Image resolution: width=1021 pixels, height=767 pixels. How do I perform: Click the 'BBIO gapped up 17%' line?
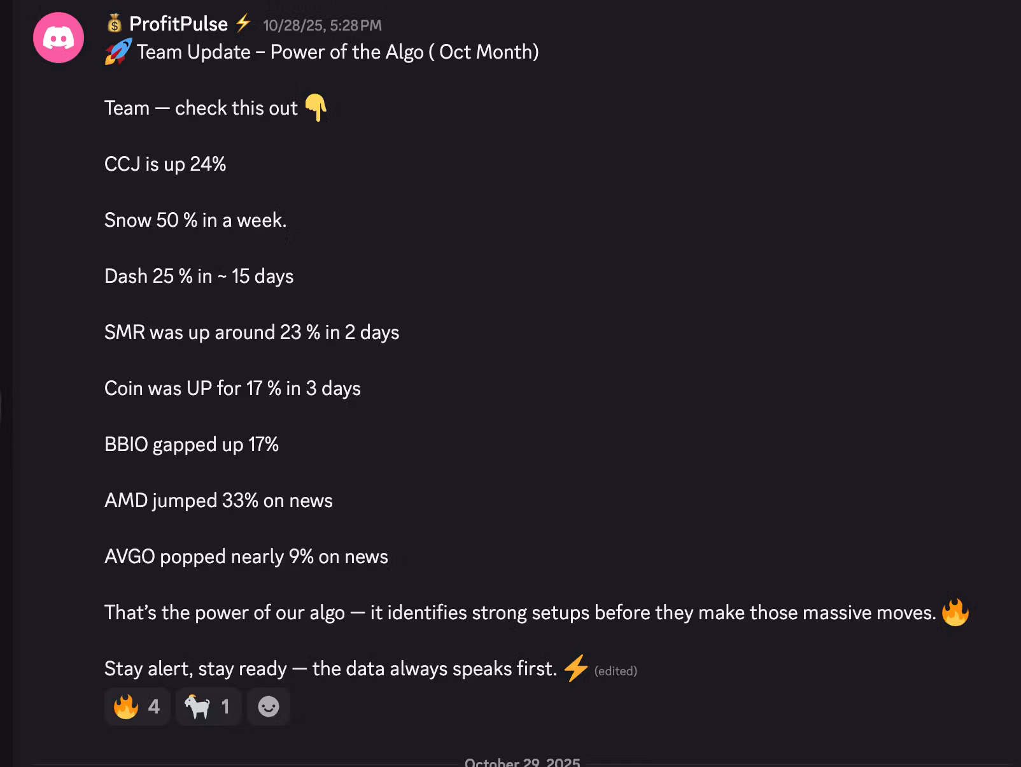coord(192,444)
